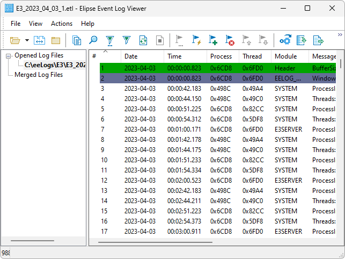This screenshot has width=345, height=259.
Task: Select the C:\eeLogs\E3 log file tree item
Action: coord(55,65)
